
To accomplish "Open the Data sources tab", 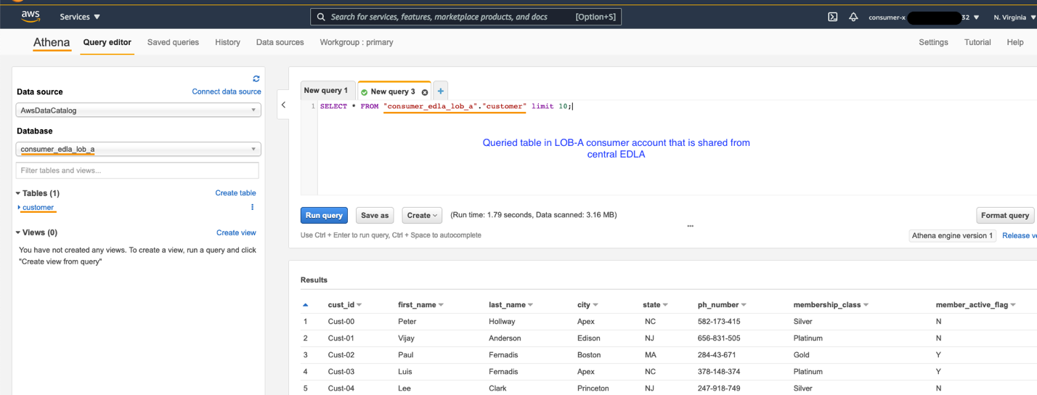I will pos(280,42).
